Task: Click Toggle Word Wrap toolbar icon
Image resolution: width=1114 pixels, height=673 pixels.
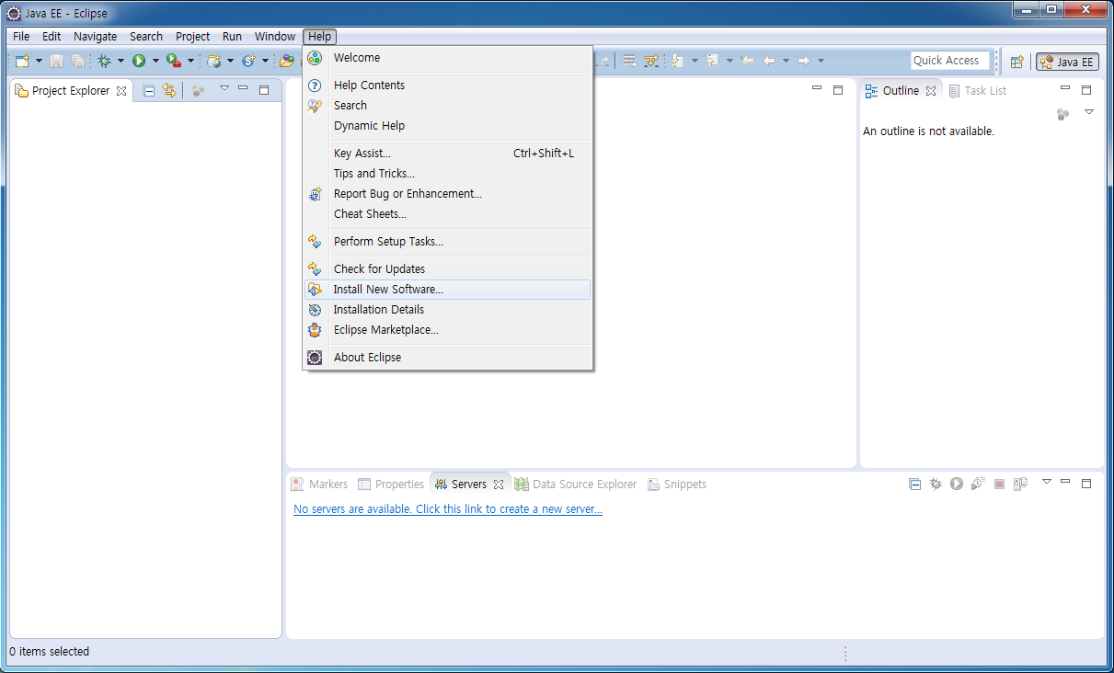Action: pos(630,61)
